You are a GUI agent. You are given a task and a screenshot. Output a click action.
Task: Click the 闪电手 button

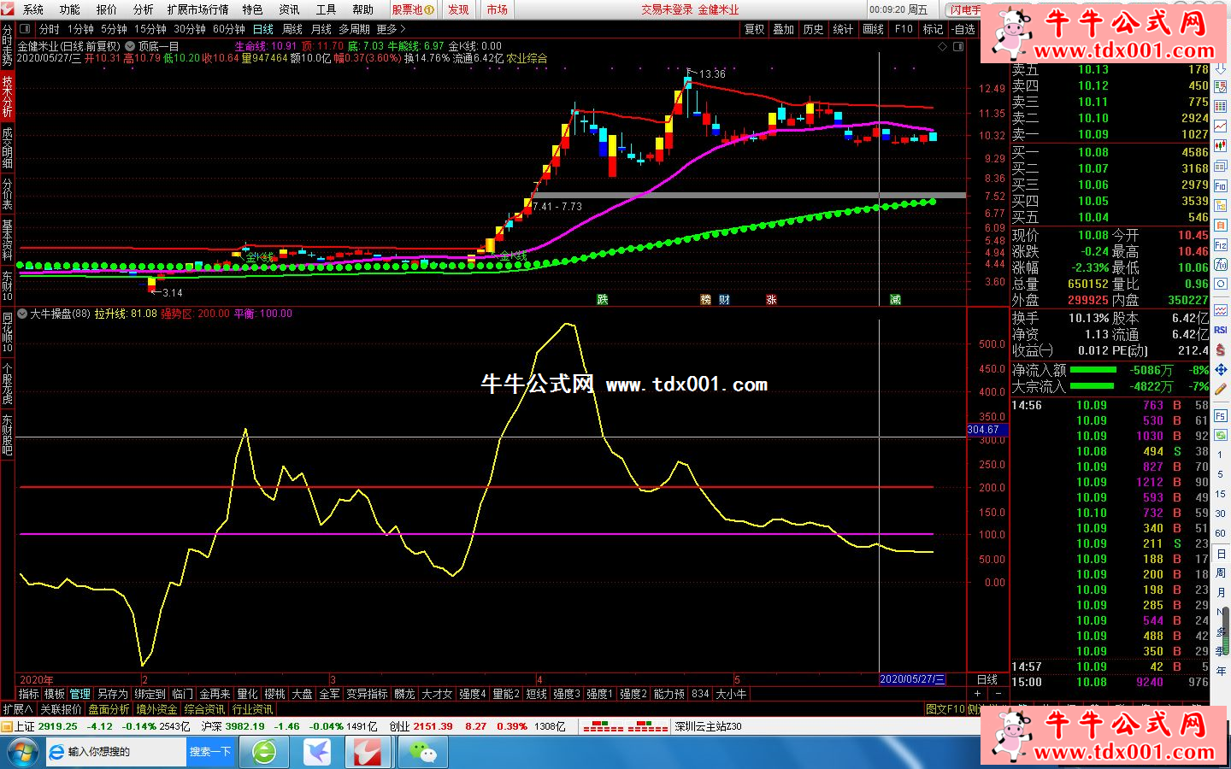pos(964,9)
